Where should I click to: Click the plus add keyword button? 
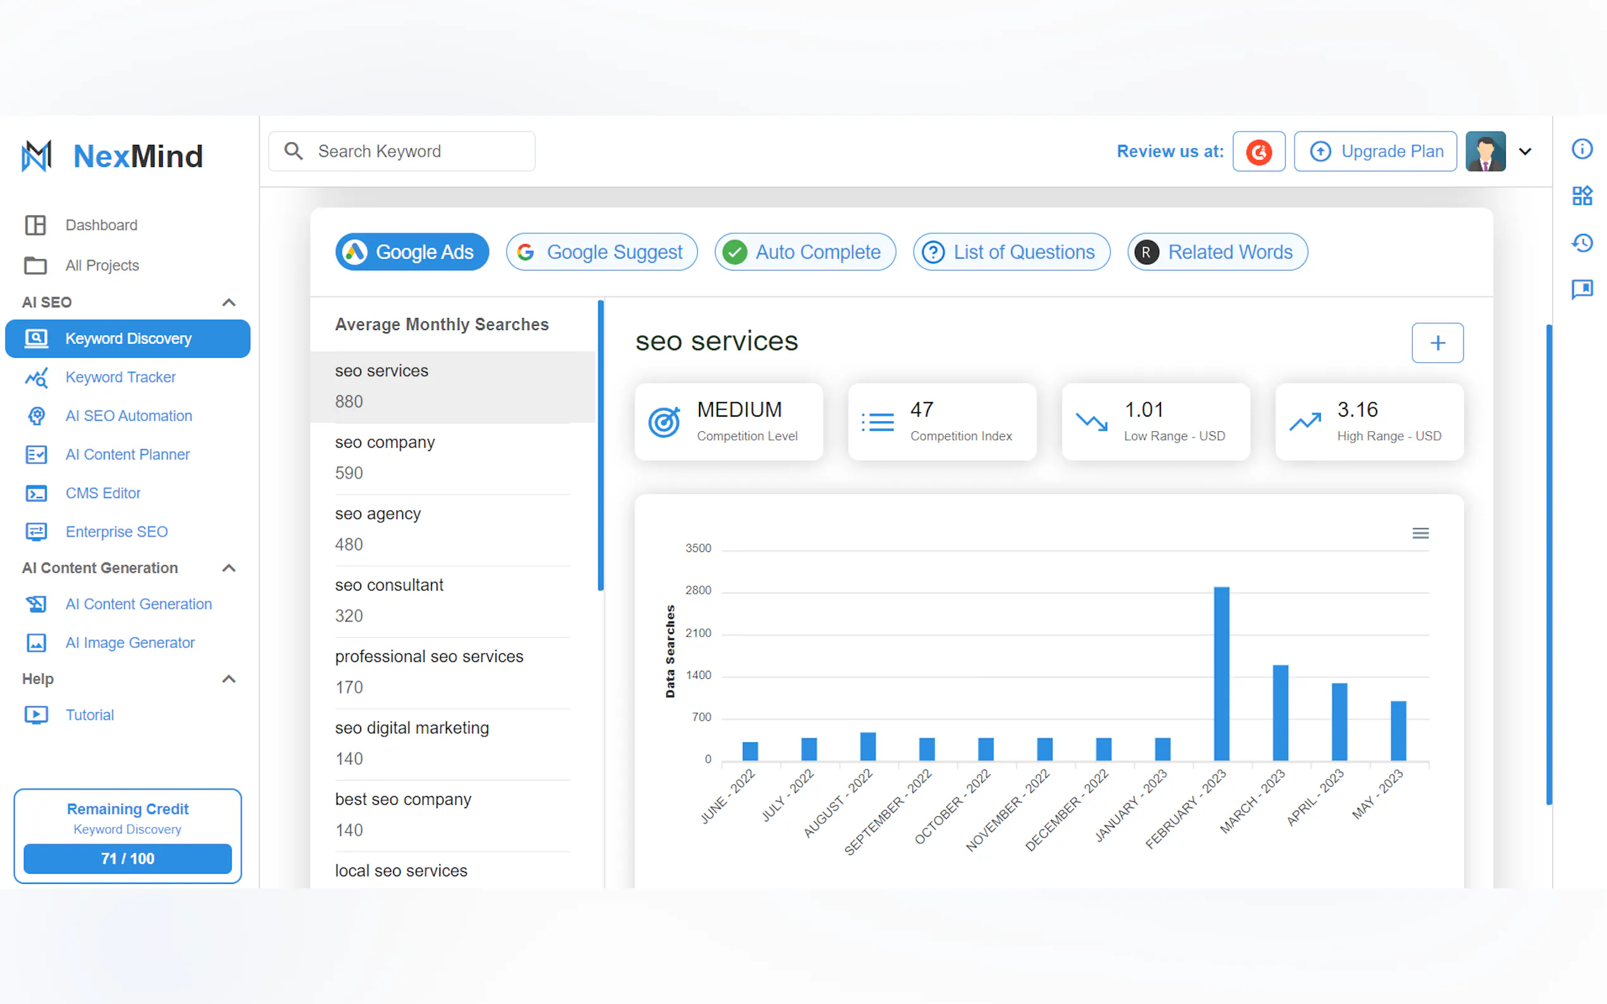pos(1437,343)
